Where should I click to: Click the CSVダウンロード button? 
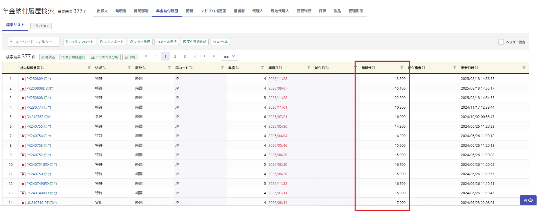click(79, 42)
